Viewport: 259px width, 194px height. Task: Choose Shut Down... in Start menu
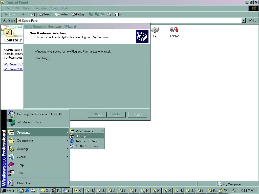[38, 183]
